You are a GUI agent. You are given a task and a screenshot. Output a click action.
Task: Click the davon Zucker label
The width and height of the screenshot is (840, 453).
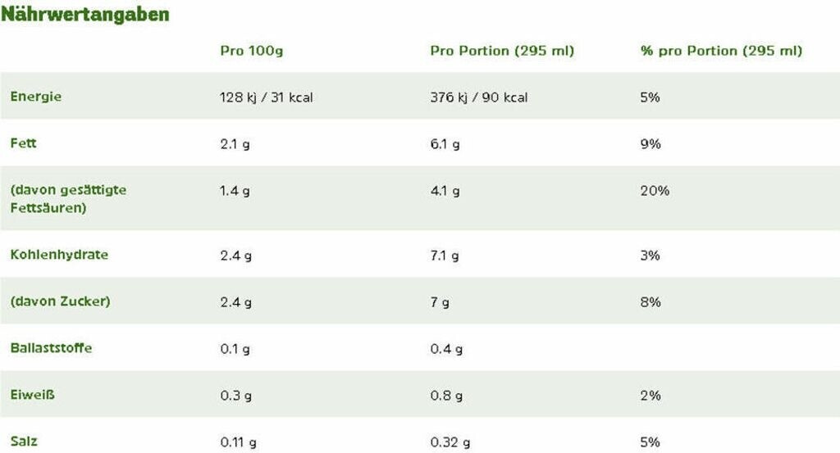point(60,301)
